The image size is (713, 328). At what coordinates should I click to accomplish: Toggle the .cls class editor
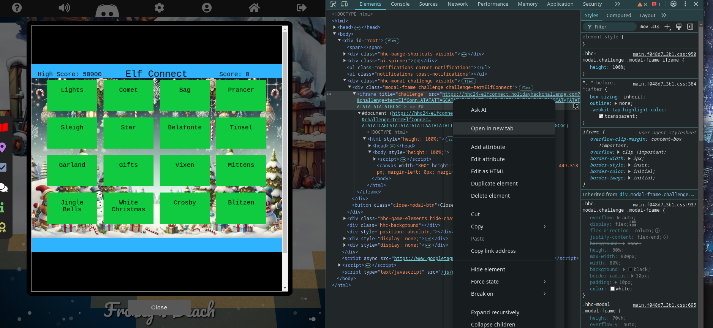tap(655, 27)
